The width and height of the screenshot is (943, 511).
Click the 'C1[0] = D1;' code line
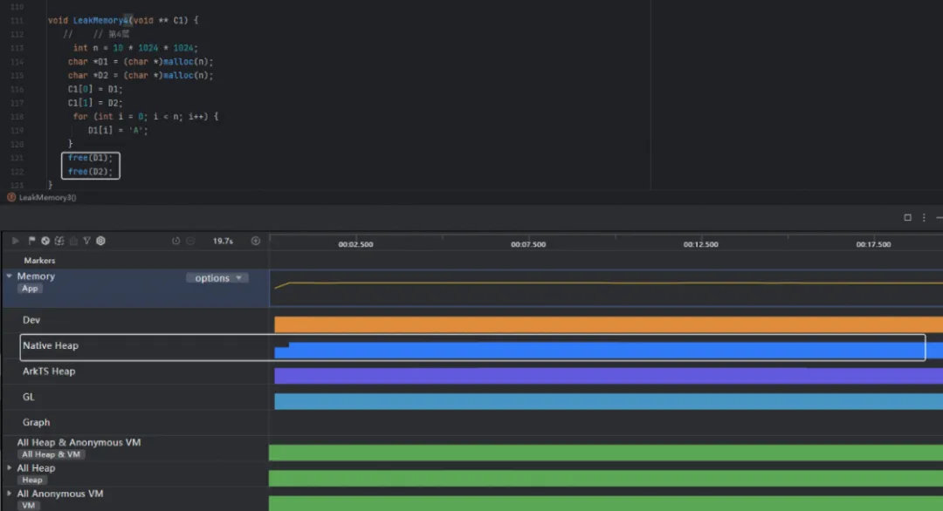(95, 90)
